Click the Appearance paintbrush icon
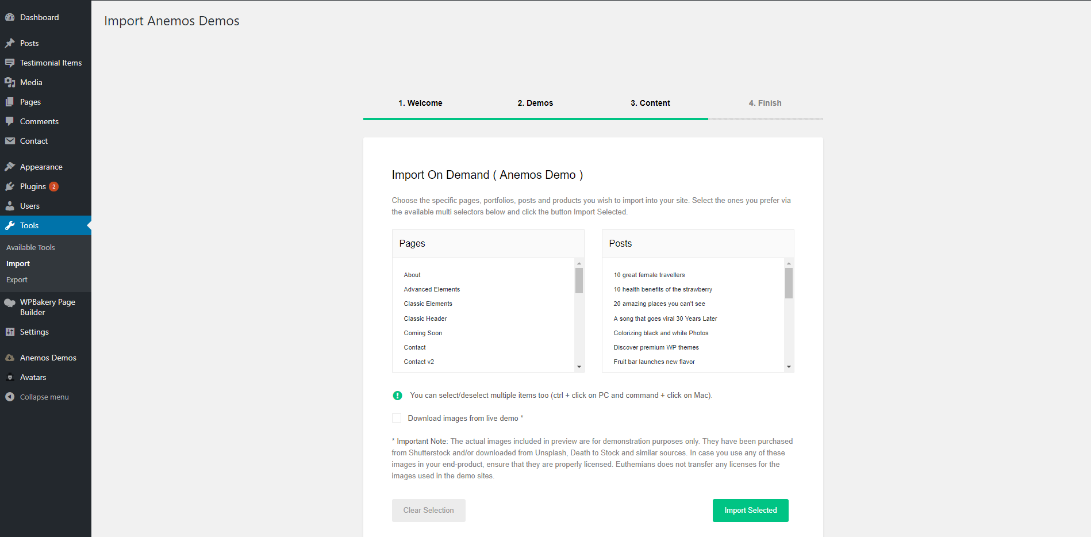The height and width of the screenshot is (537, 1091). coord(10,167)
